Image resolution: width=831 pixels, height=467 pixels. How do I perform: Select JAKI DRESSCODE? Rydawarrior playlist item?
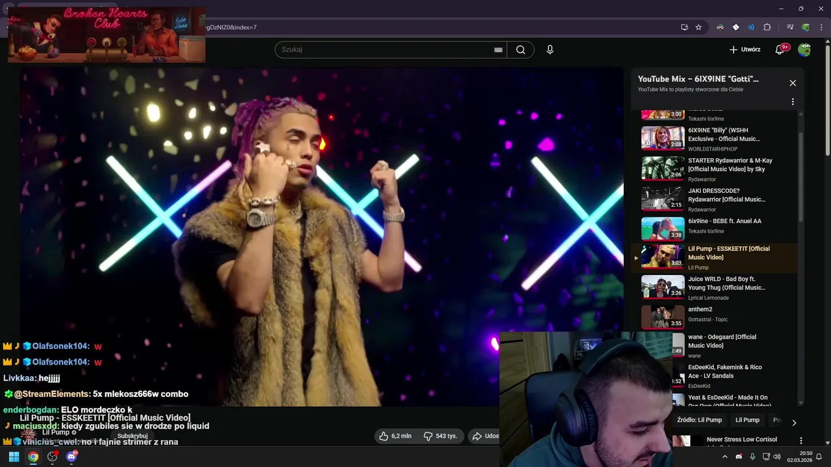715,199
